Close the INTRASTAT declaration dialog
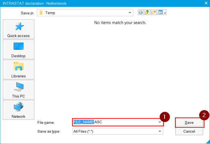 (206, 3)
